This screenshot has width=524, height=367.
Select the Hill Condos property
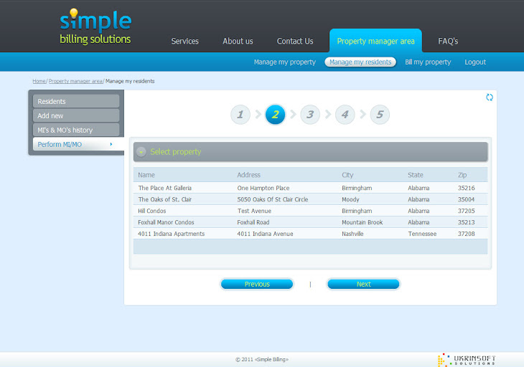[x=152, y=211]
